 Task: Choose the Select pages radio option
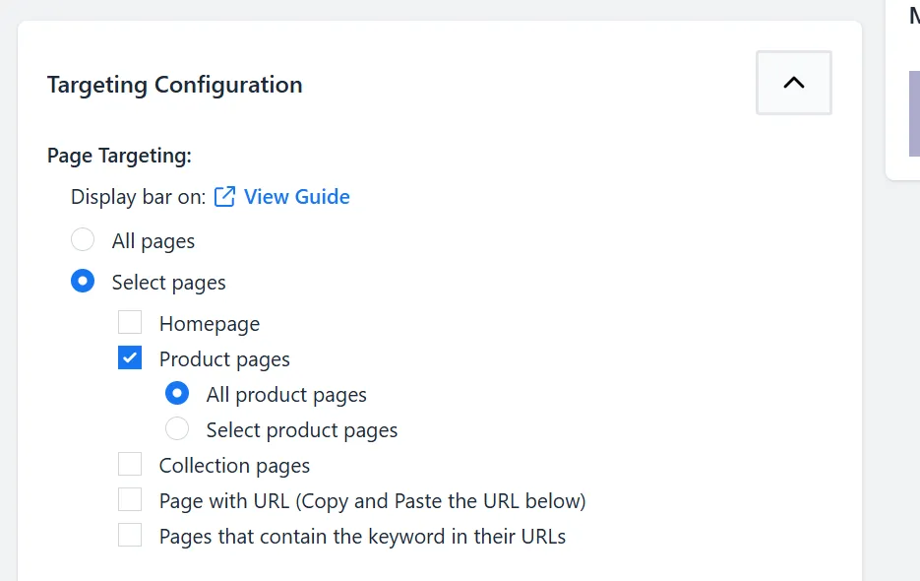83,281
